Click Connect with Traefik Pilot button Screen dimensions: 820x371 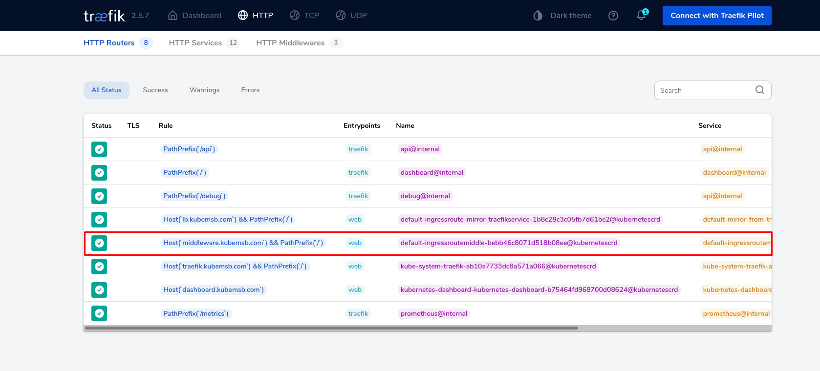[x=716, y=16]
